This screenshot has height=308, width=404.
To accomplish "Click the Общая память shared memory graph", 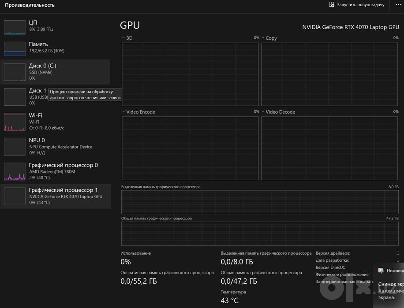I will tap(260, 234).
